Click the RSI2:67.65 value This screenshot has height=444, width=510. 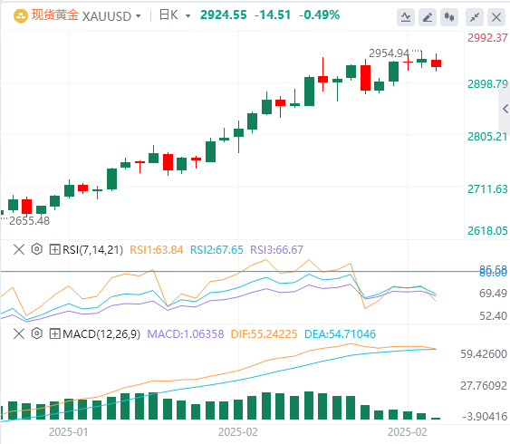(217, 250)
